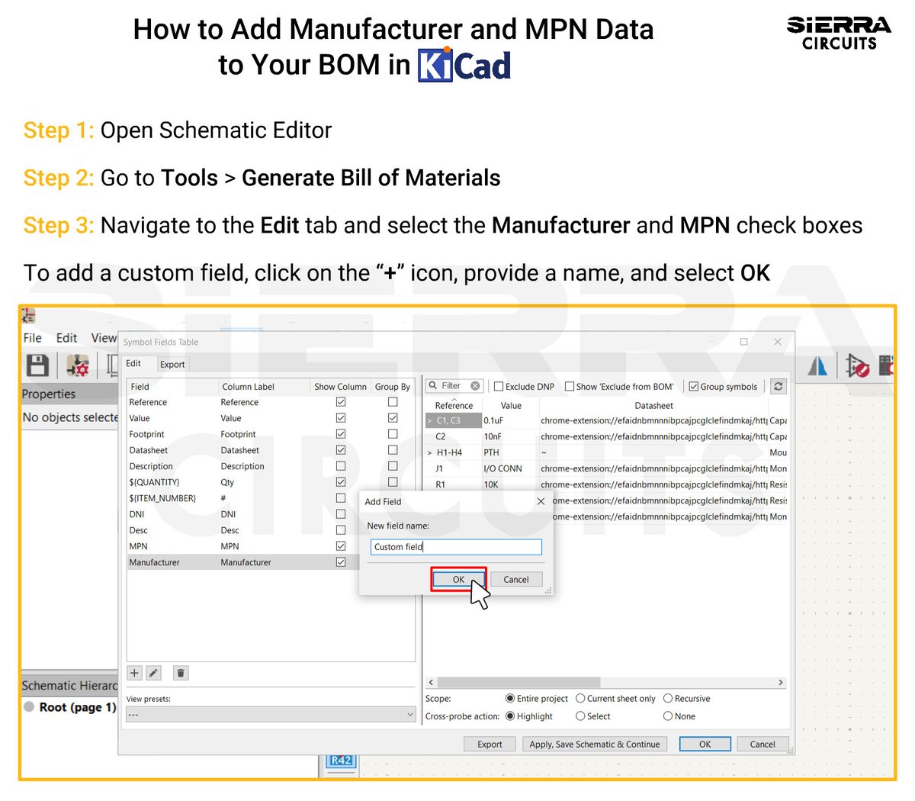The height and width of the screenshot is (801, 915).
Task: Switch to the Export tab
Action: click(172, 364)
